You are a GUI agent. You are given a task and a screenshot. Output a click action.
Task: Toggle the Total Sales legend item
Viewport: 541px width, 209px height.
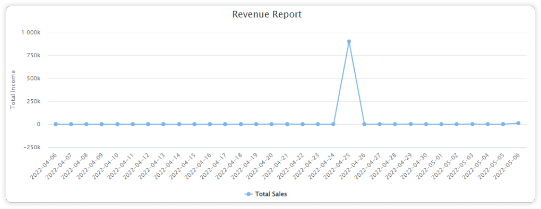271,194
